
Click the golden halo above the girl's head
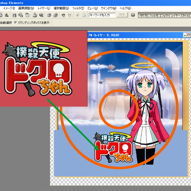point(143,65)
